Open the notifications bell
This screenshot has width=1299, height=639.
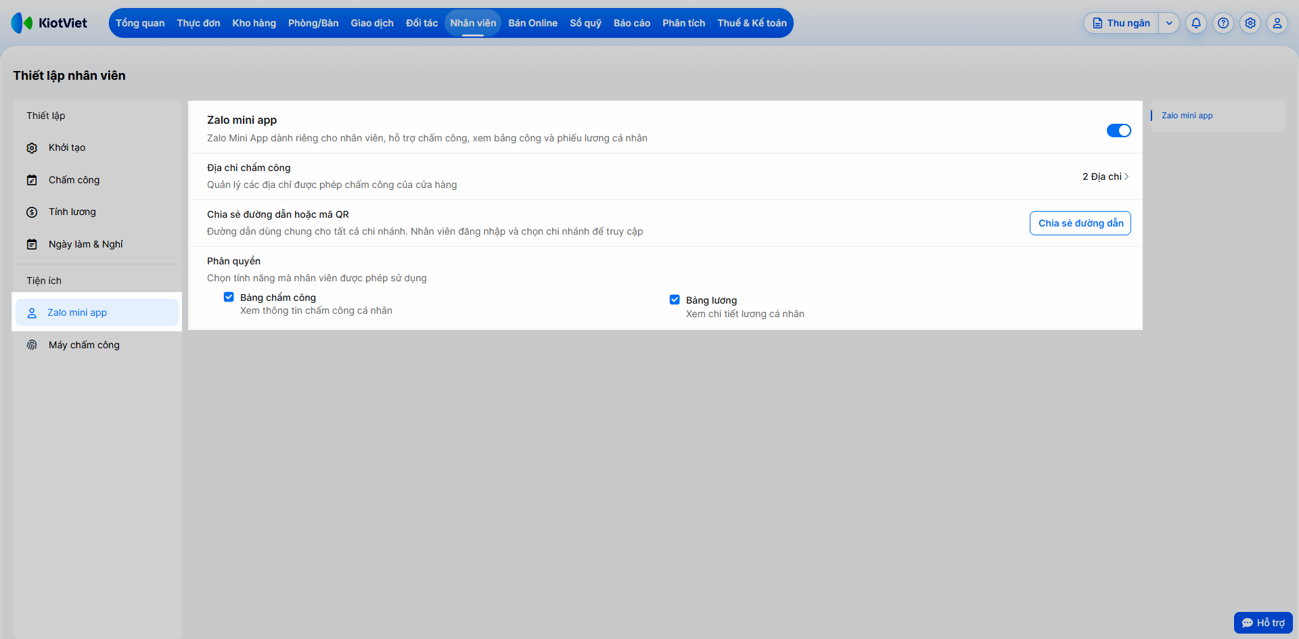pyautogui.click(x=1196, y=23)
